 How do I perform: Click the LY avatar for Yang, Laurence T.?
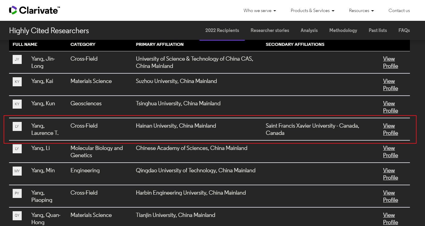tap(17, 126)
